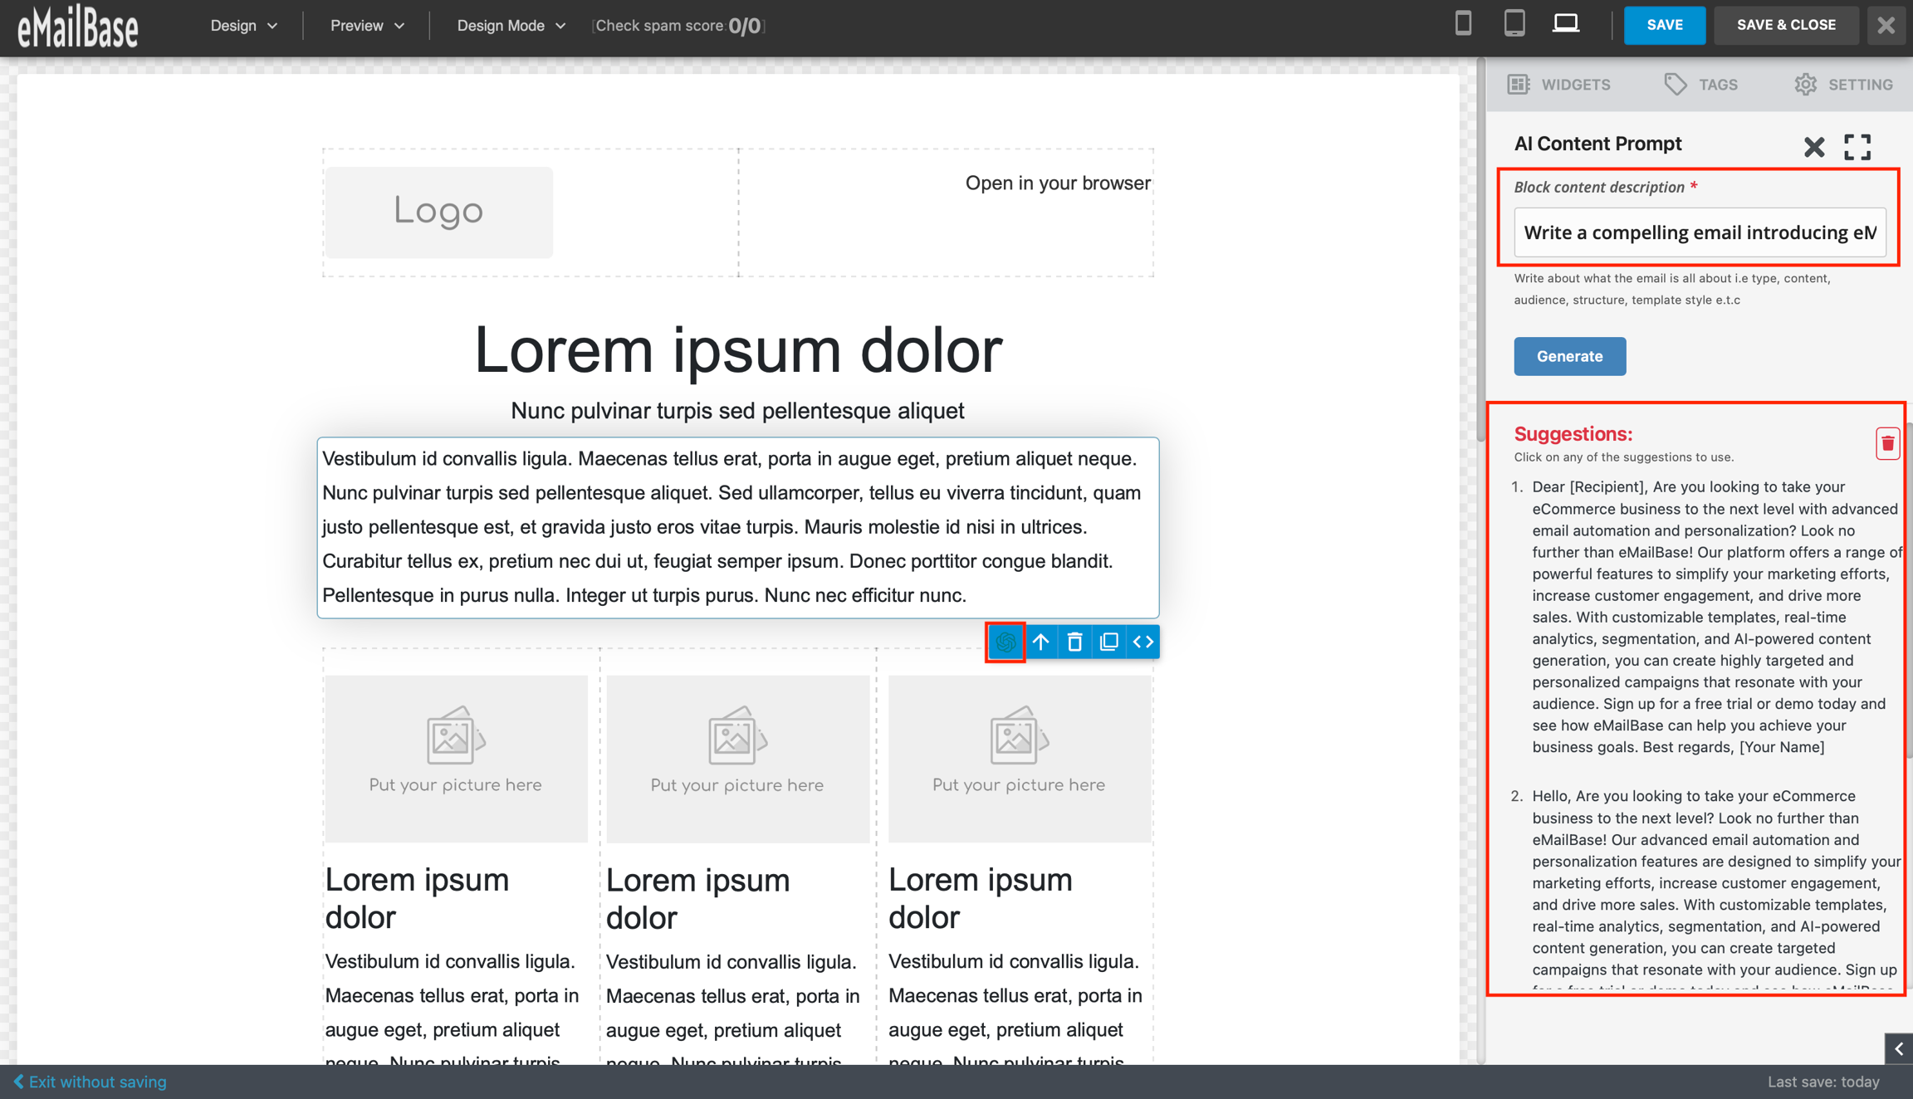Expand AI prompt panel to fullscreen
This screenshot has width=1913, height=1099.
(x=1857, y=147)
